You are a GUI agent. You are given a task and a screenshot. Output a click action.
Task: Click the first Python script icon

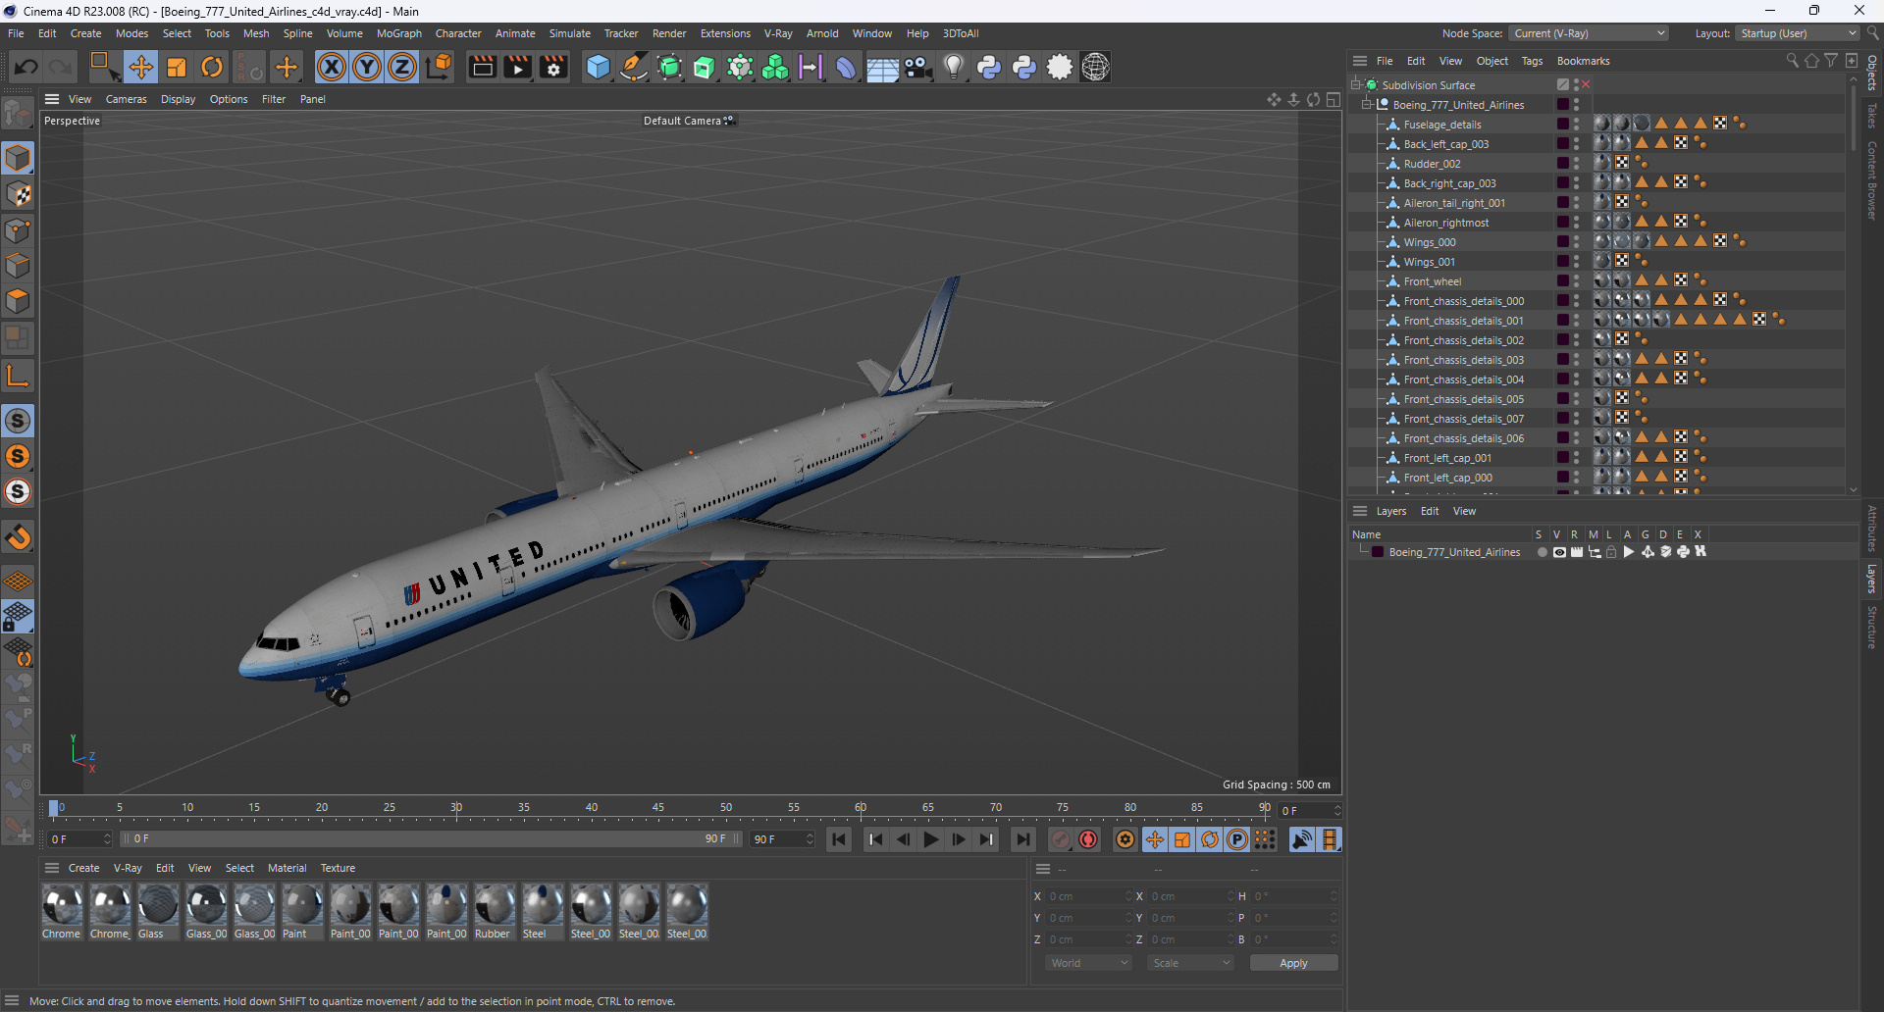[989, 67]
